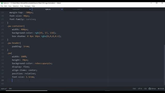Switch to the index.html tab
This screenshot has width=165, height=93.
pyautogui.click(x=16, y=9)
